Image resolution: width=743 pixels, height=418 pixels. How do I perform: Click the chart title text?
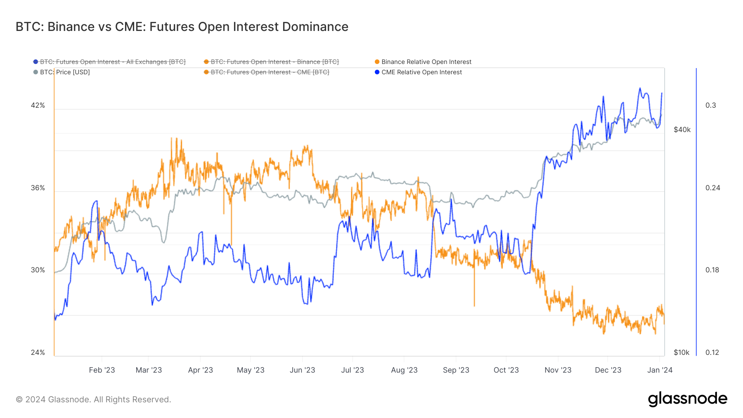[182, 27]
